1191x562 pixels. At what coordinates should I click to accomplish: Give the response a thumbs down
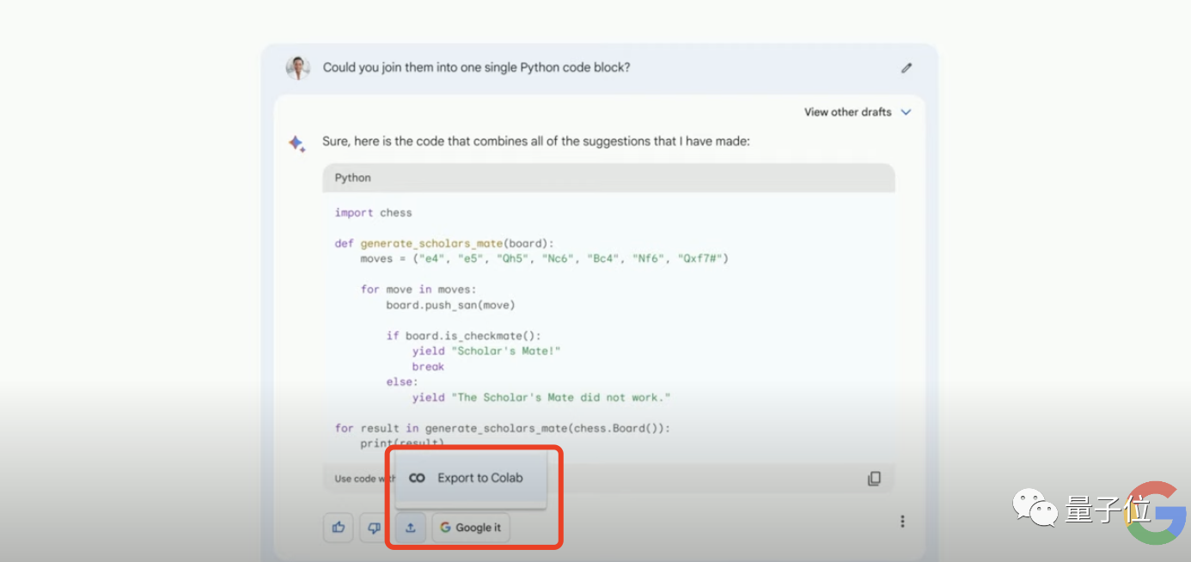click(x=374, y=528)
